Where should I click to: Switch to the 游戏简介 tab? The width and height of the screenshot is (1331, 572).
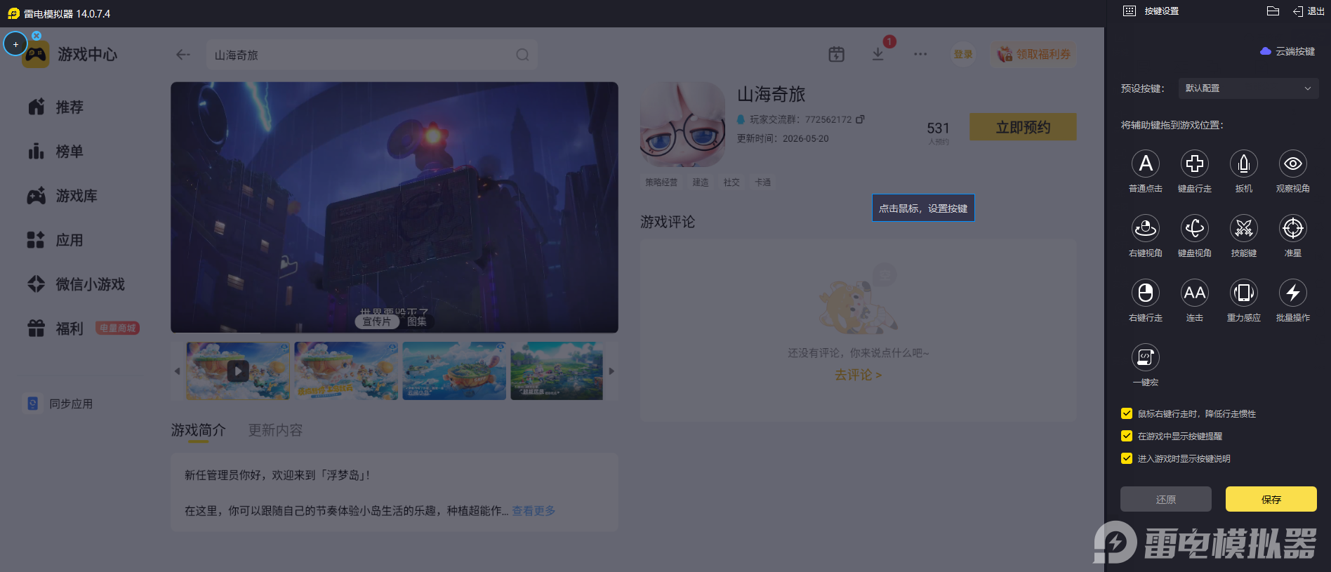pyautogui.click(x=199, y=430)
